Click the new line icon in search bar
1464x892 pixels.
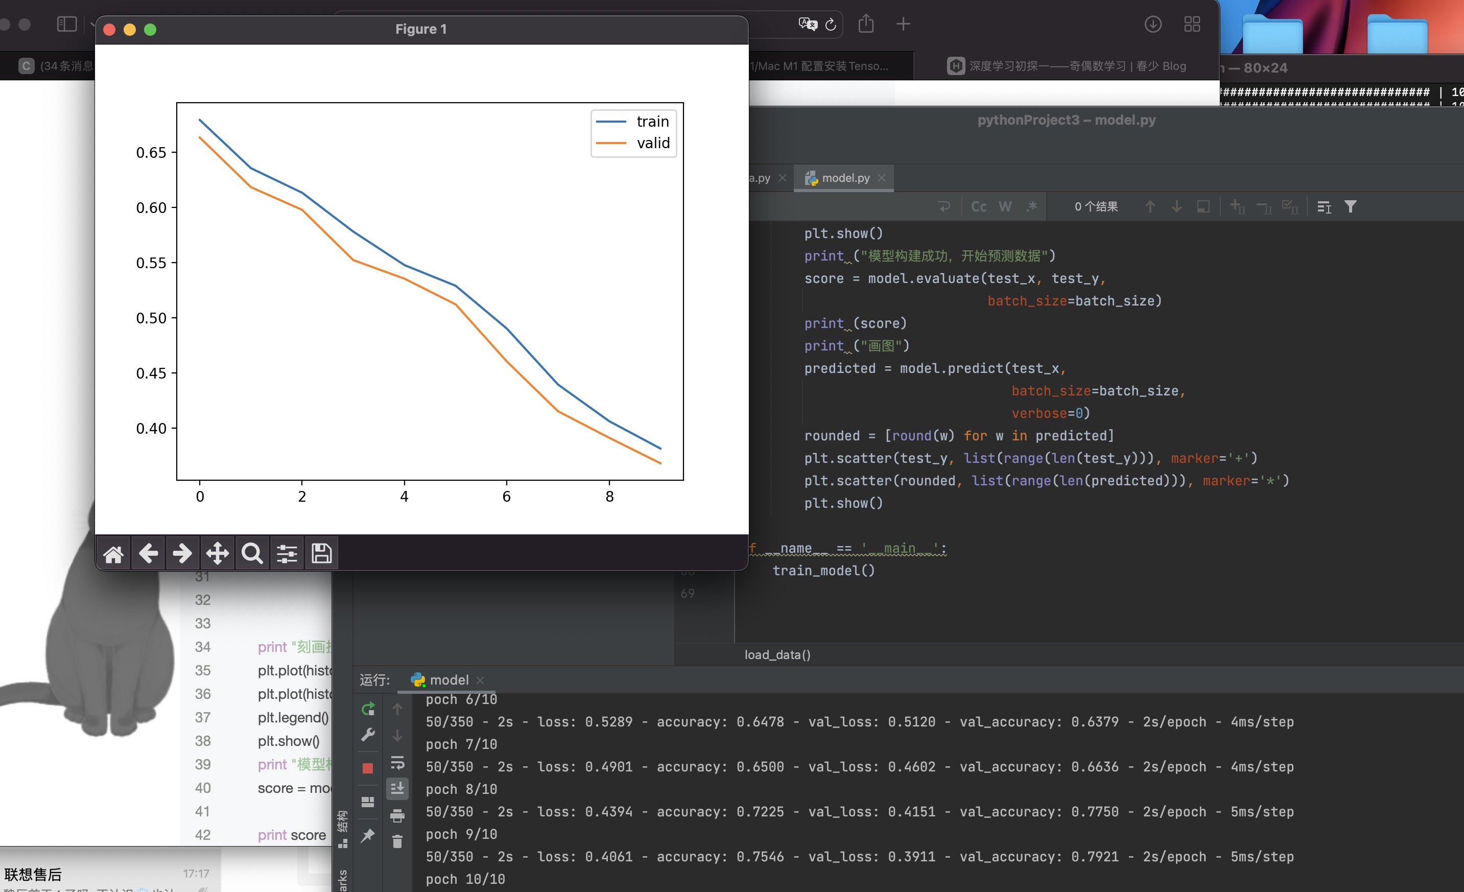tap(943, 207)
